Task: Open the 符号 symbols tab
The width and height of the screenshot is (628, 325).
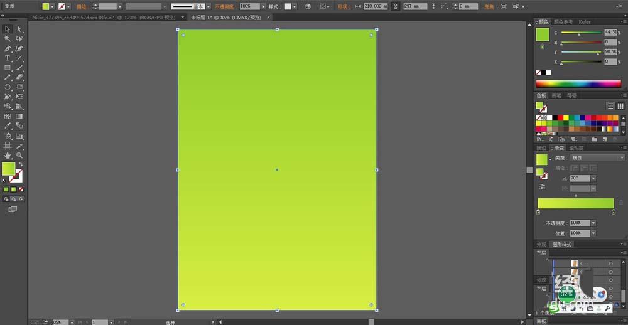Action: point(571,95)
